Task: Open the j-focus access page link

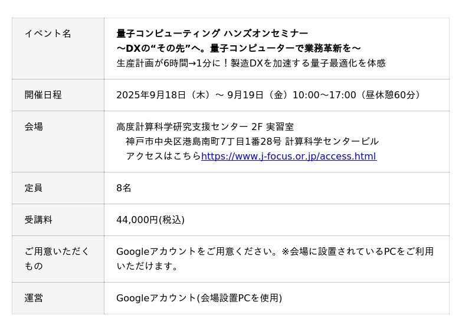Action: (x=289, y=157)
